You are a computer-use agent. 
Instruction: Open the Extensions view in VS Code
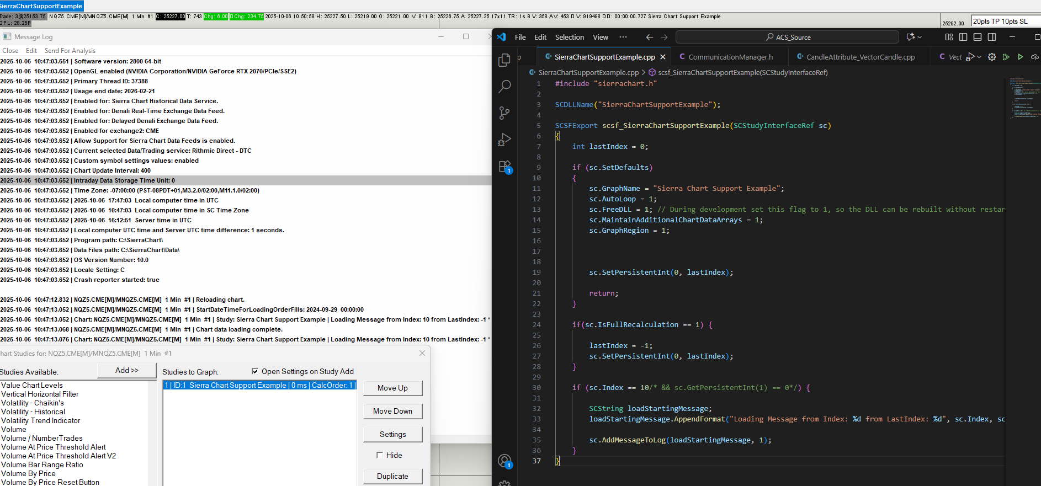[504, 167]
